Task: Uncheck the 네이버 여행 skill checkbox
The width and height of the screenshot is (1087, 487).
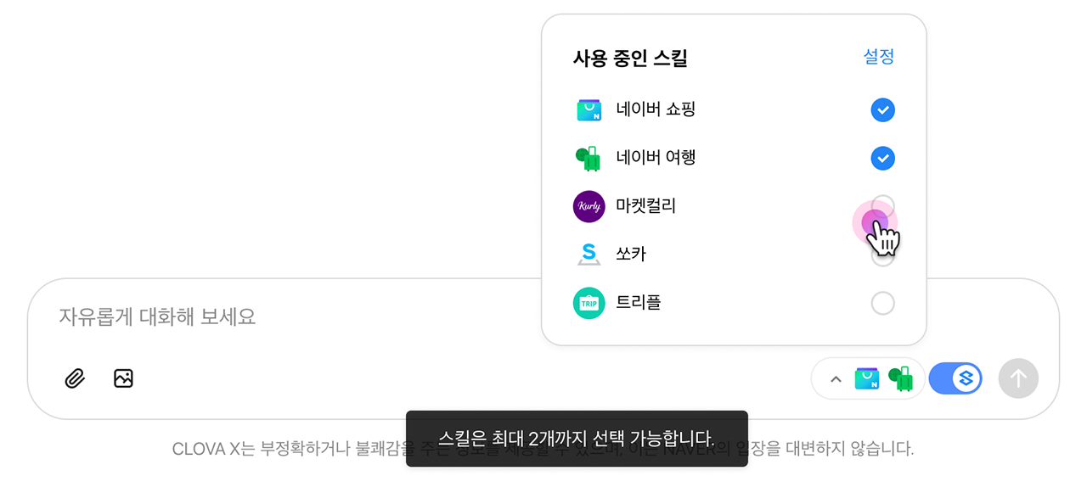Action: pyautogui.click(x=882, y=159)
